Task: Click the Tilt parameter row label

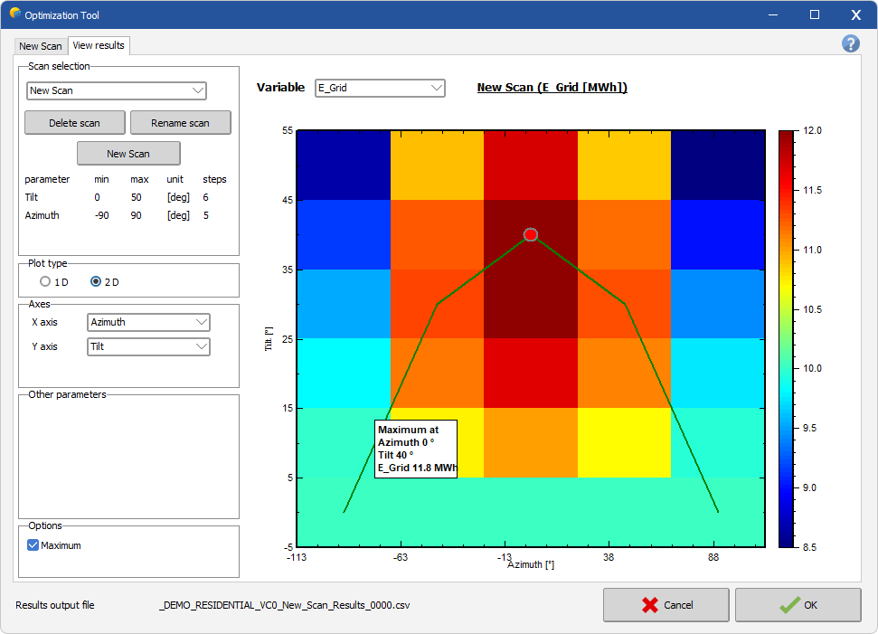Action: point(32,197)
